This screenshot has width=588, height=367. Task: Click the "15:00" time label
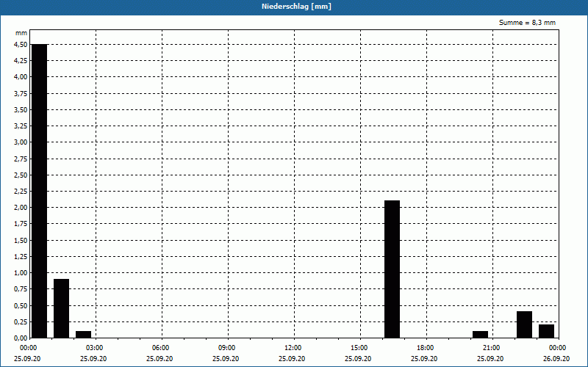click(x=359, y=348)
